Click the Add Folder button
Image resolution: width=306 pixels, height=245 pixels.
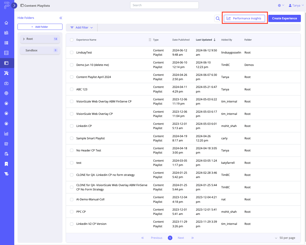(40, 27)
